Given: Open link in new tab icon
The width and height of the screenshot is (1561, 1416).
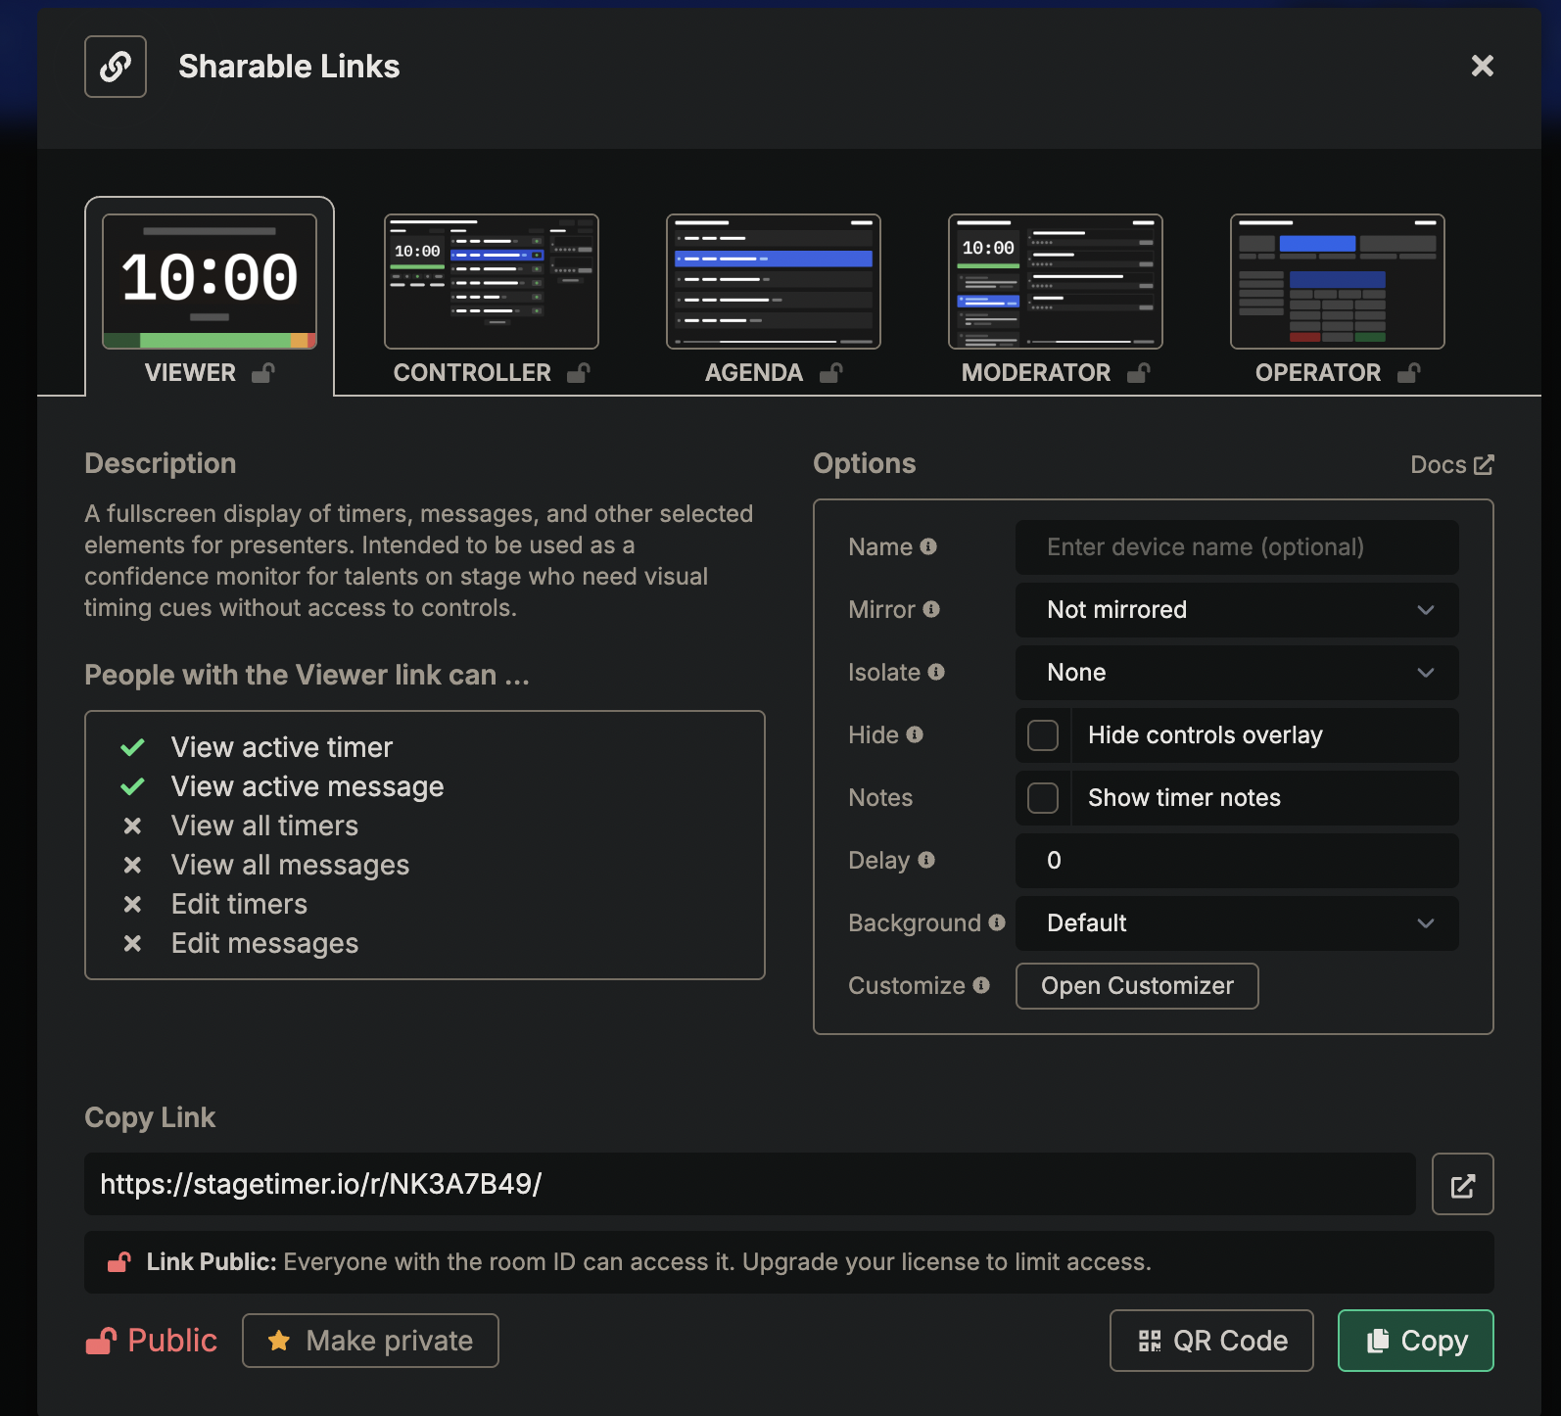Looking at the screenshot, I should (1462, 1184).
